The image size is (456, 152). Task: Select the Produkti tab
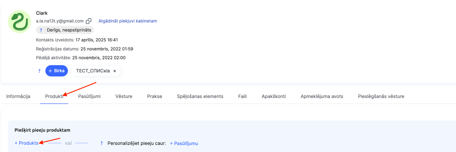pyautogui.click(x=54, y=96)
